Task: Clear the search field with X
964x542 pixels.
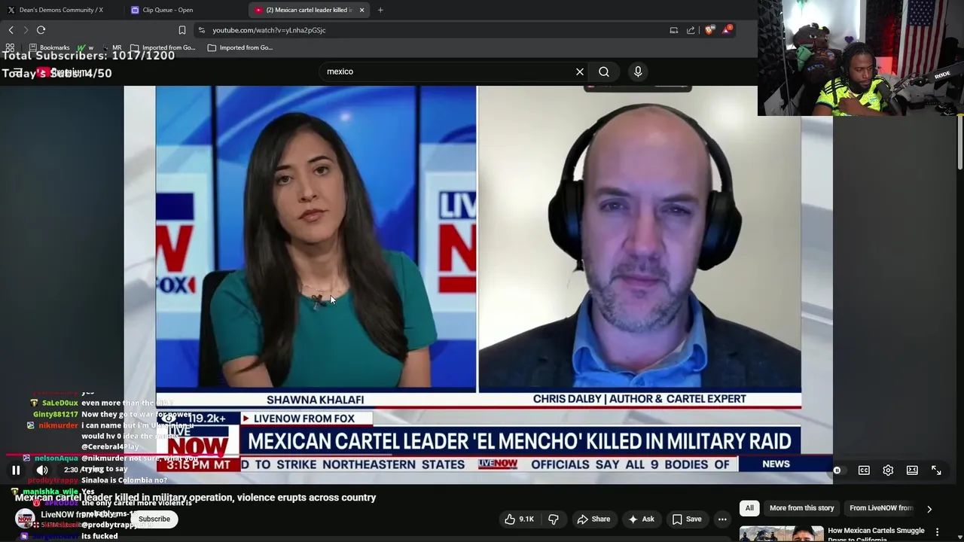Action: (580, 72)
